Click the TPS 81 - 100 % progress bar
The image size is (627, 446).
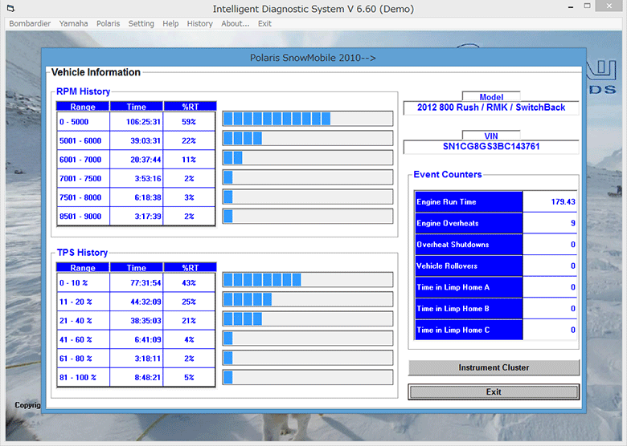(x=308, y=377)
